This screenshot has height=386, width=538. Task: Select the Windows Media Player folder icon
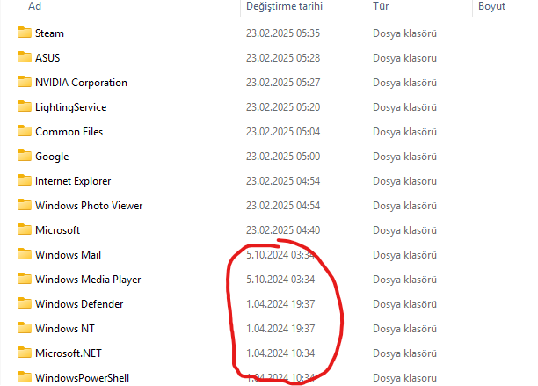(24, 279)
